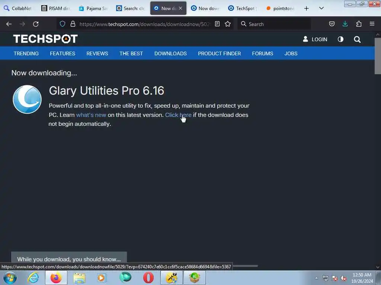Click the LOGIN user link

click(315, 39)
